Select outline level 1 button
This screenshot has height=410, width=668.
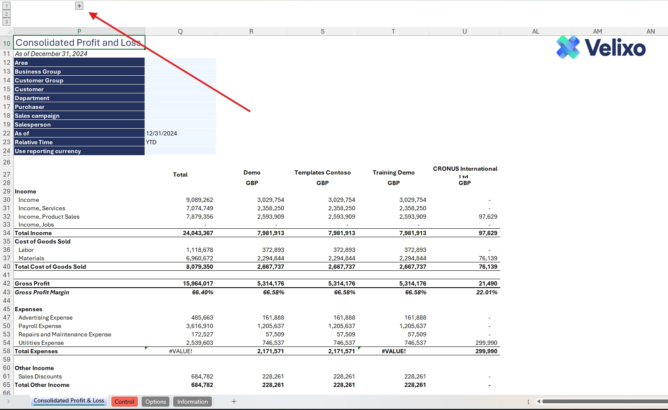click(6, 6)
